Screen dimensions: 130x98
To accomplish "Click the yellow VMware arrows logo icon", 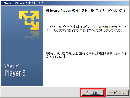I will tap(29, 20).
